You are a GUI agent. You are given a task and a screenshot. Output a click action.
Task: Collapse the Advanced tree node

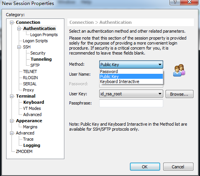(x=11, y=133)
